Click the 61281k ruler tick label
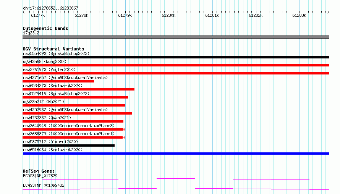340x194 pixels. (212, 15)
